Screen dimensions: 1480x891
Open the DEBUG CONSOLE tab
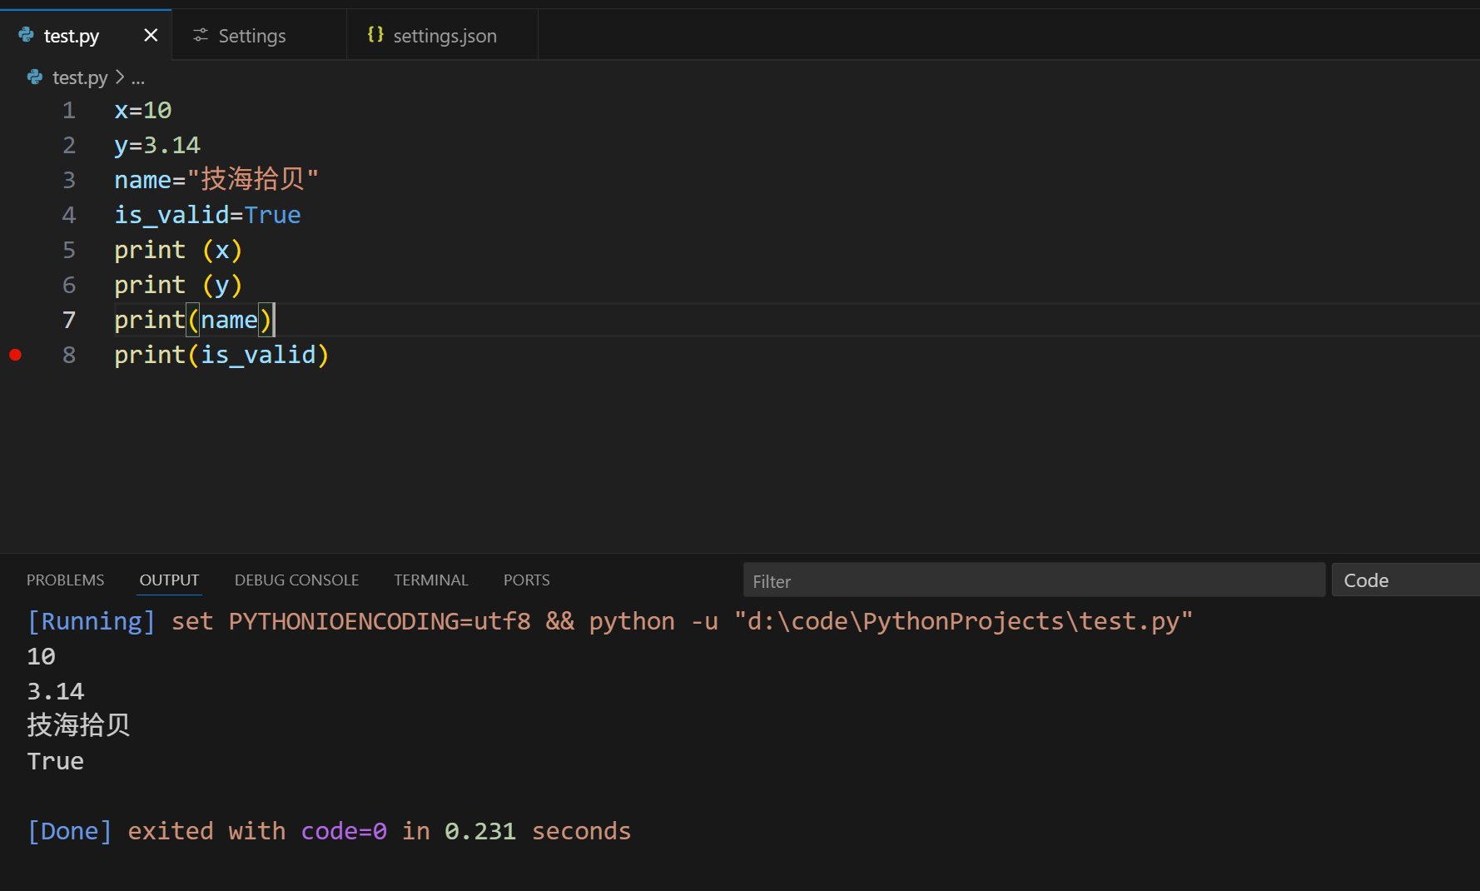297,580
